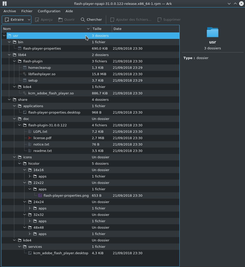Click the kcm_adobe_flash_player.so gears icon

pyautogui.click(x=25, y=93)
